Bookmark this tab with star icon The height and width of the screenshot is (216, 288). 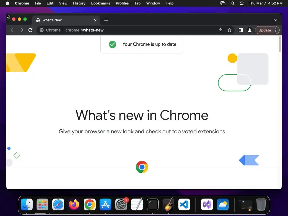click(229, 30)
